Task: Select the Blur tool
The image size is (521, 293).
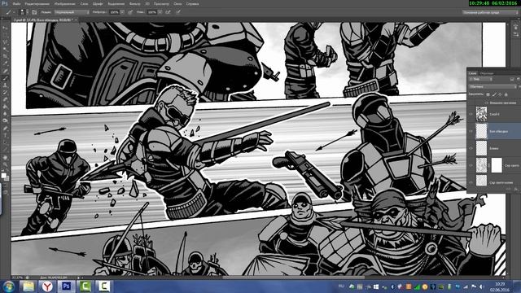Action: tap(6, 114)
